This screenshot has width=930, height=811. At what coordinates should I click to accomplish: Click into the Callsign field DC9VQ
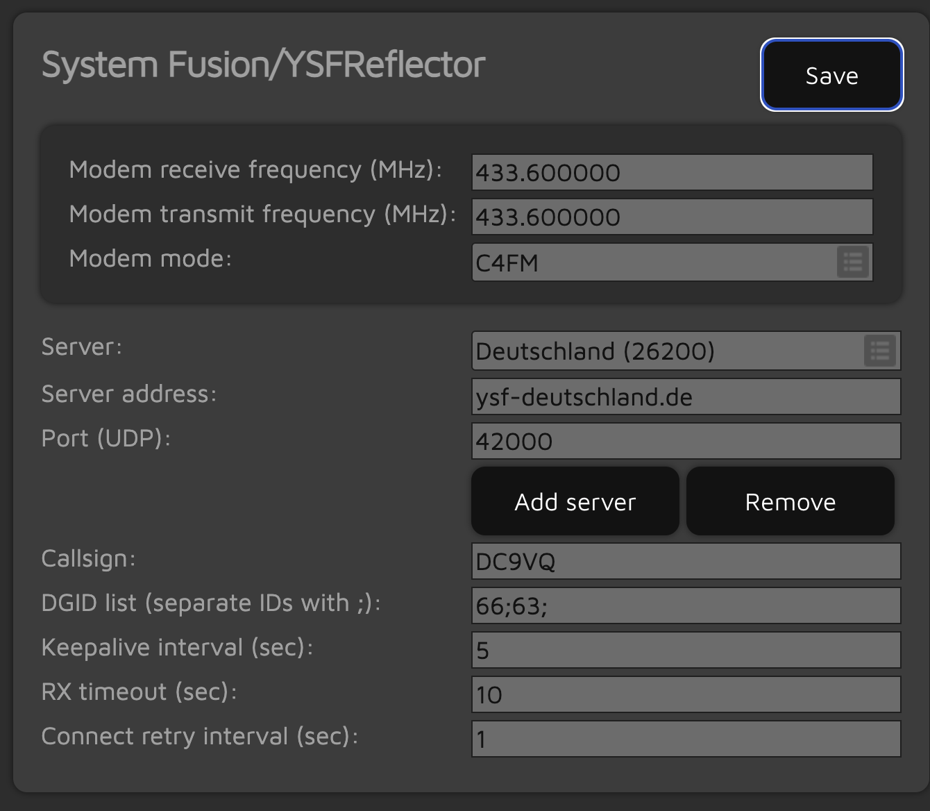click(x=686, y=561)
